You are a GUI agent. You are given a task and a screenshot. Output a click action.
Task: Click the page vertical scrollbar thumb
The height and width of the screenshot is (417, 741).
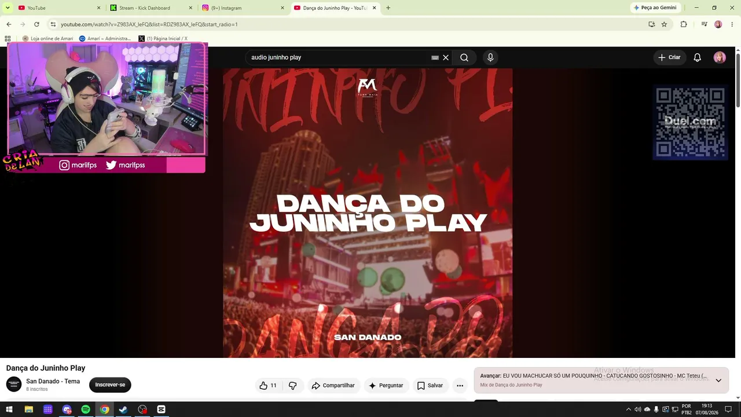738,79
